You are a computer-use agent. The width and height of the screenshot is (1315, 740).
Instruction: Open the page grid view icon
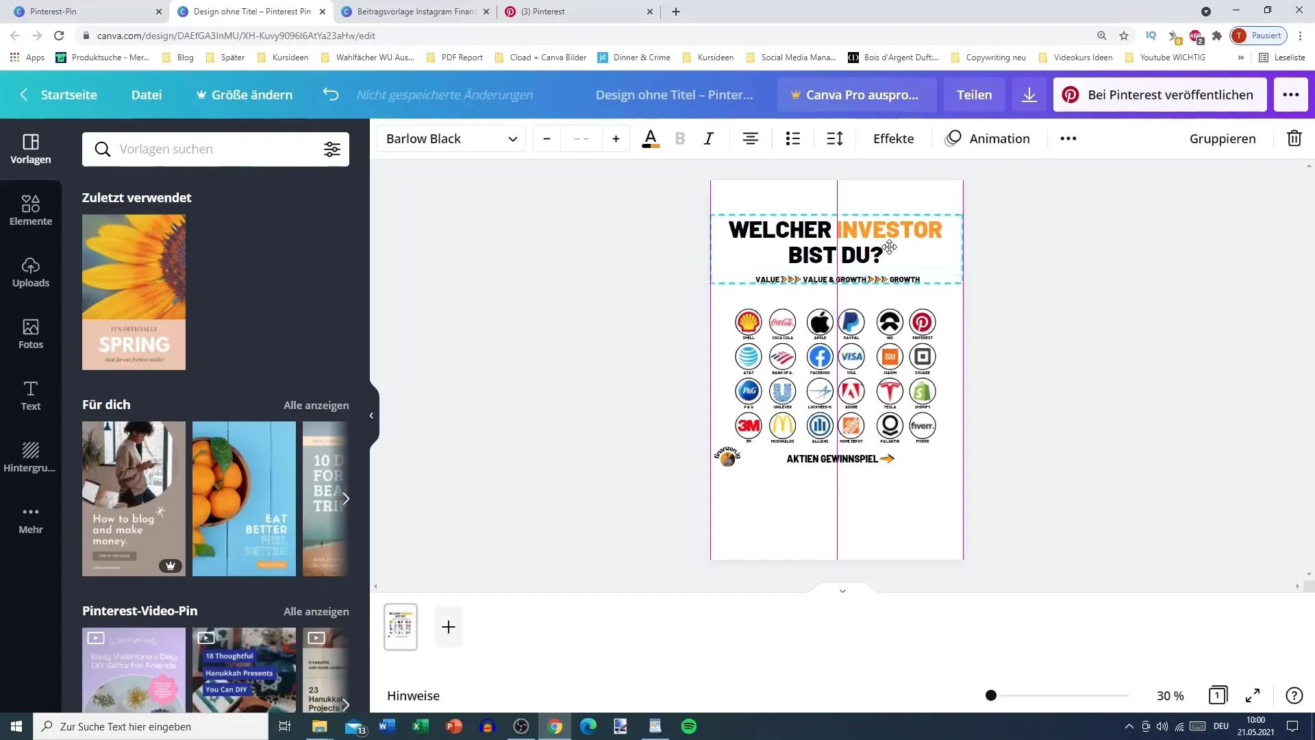point(1218,695)
